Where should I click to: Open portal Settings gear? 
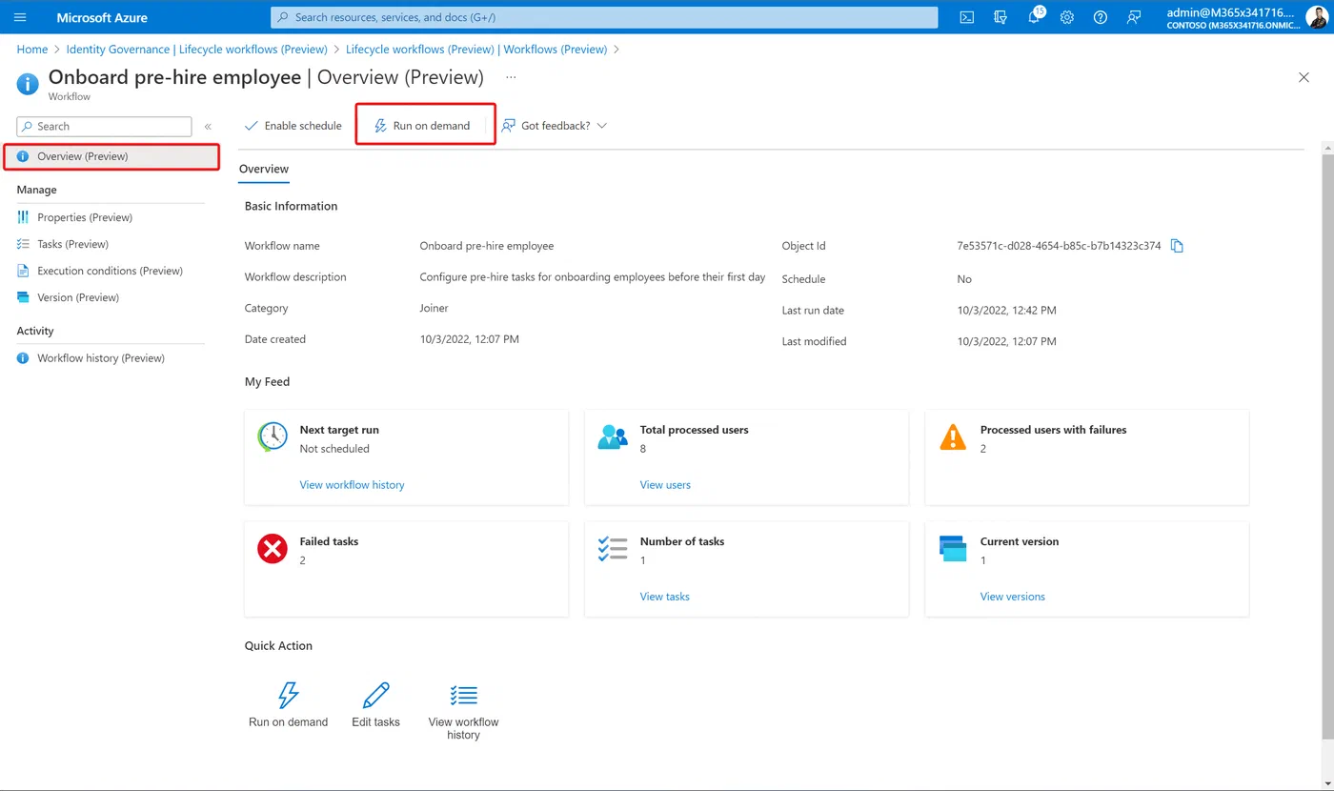click(x=1067, y=17)
